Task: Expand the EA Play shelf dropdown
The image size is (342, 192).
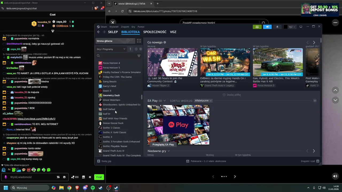Action: point(164,101)
